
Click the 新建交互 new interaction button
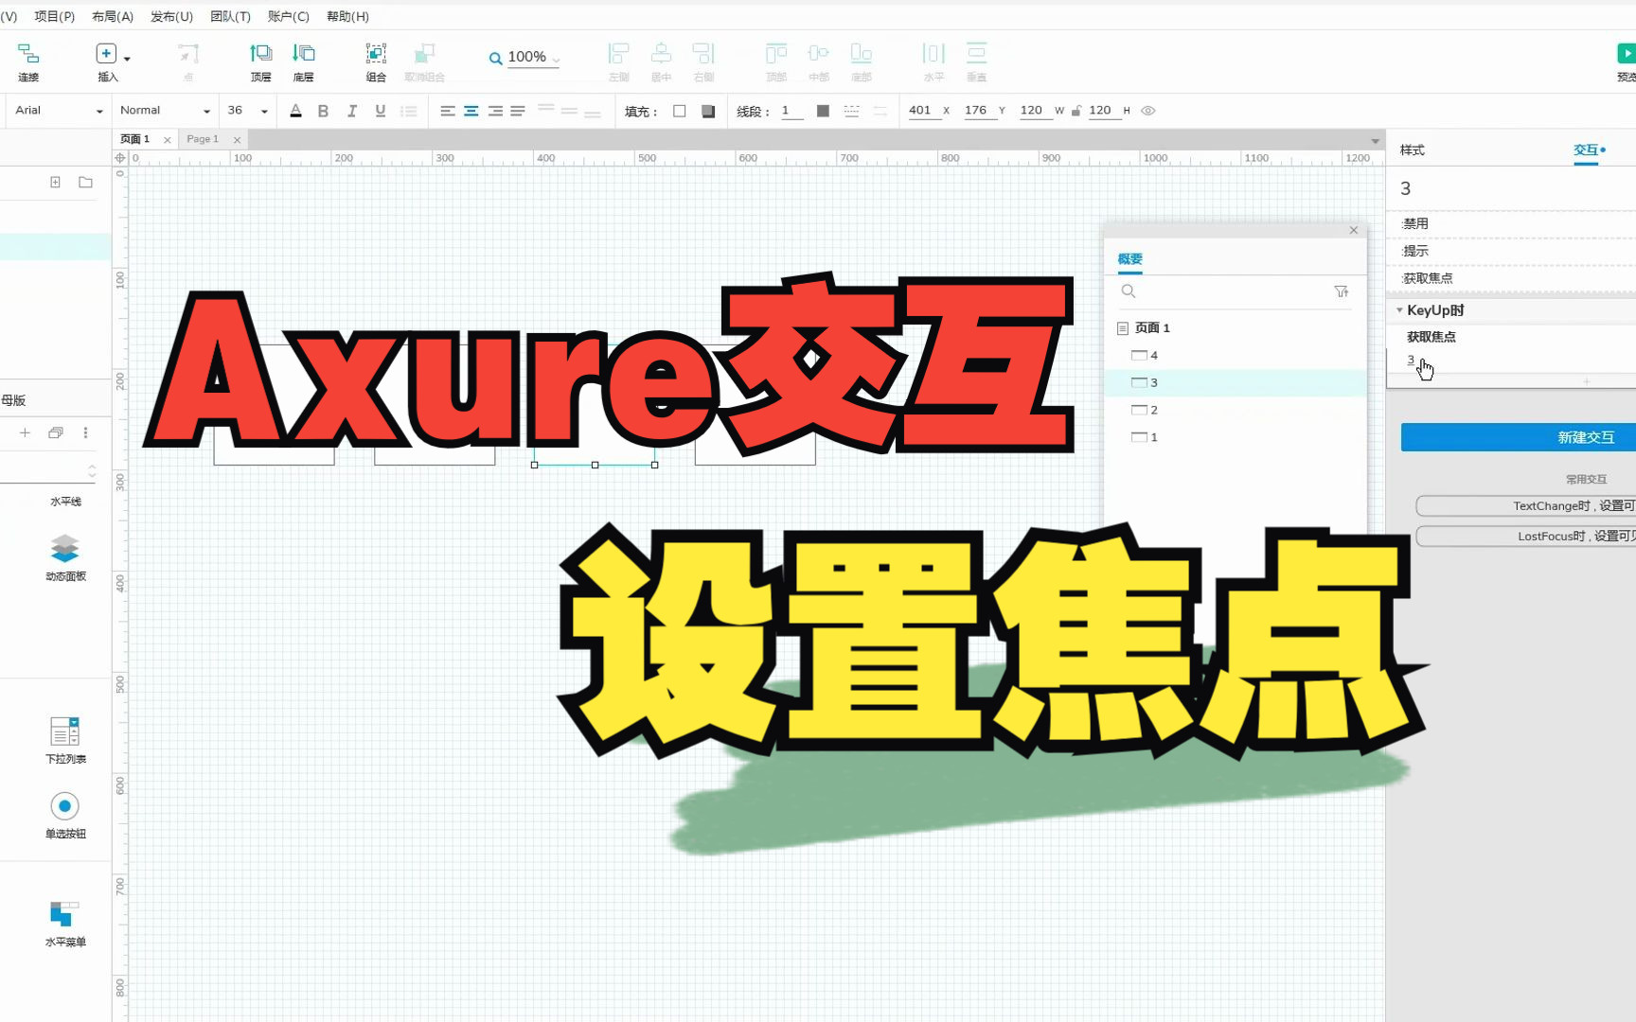[1519, 437]
